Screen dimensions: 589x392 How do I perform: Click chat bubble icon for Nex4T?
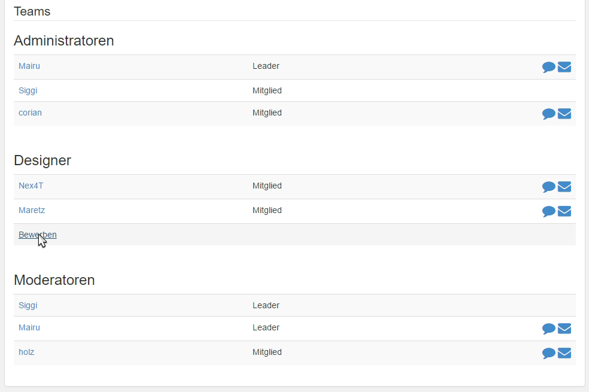(548, 187)
